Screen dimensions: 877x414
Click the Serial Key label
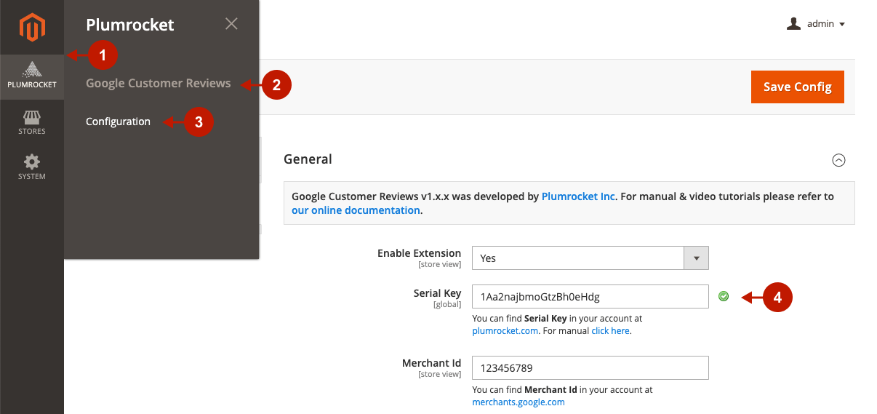tap(438, 293)
